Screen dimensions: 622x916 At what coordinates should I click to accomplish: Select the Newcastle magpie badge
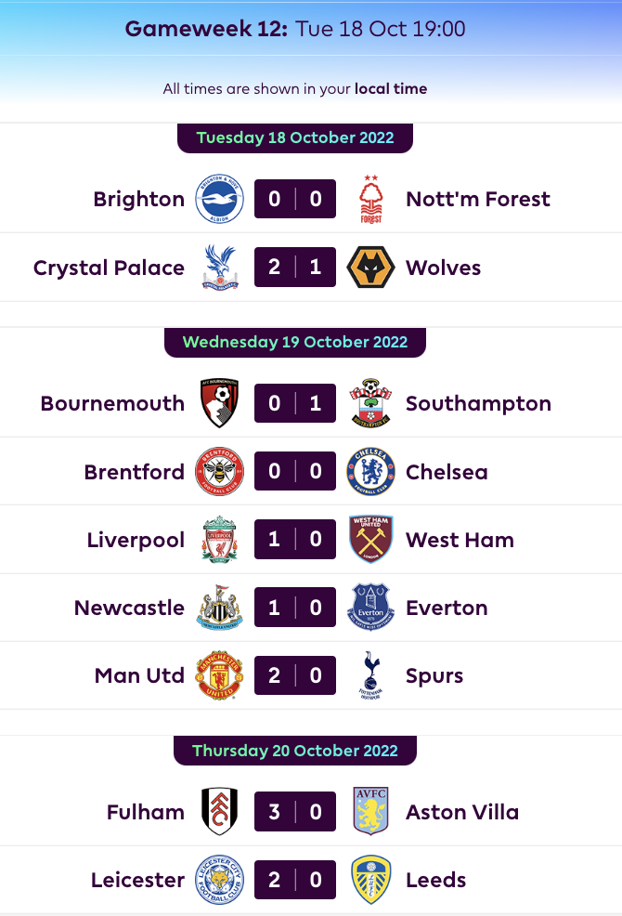(219, 607)
